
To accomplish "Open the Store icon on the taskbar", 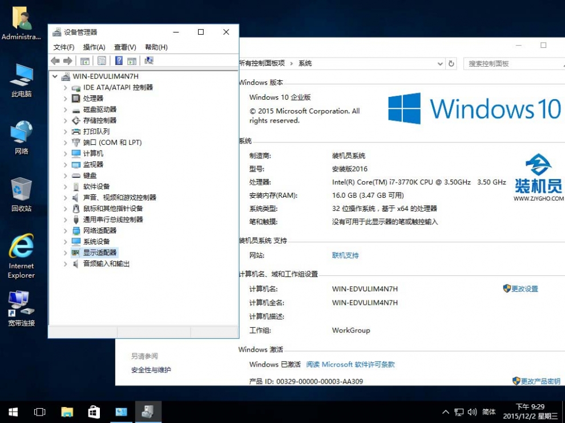I will pyautogui.click(x=94, y=412).
